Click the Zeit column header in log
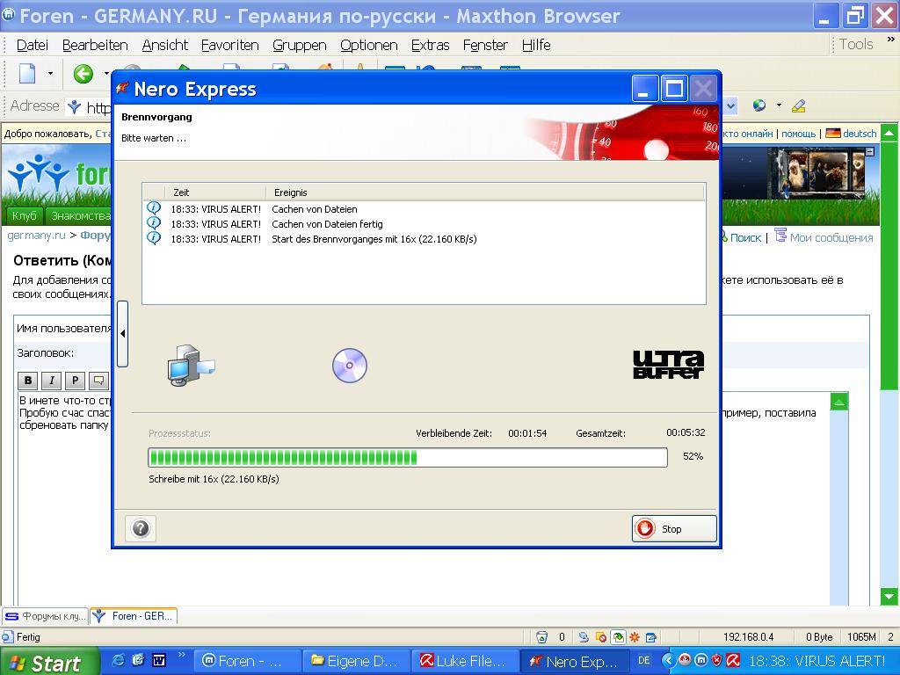The height and width of the screenshot is (675, 900). pyautogui.click(x=181, y=192)
